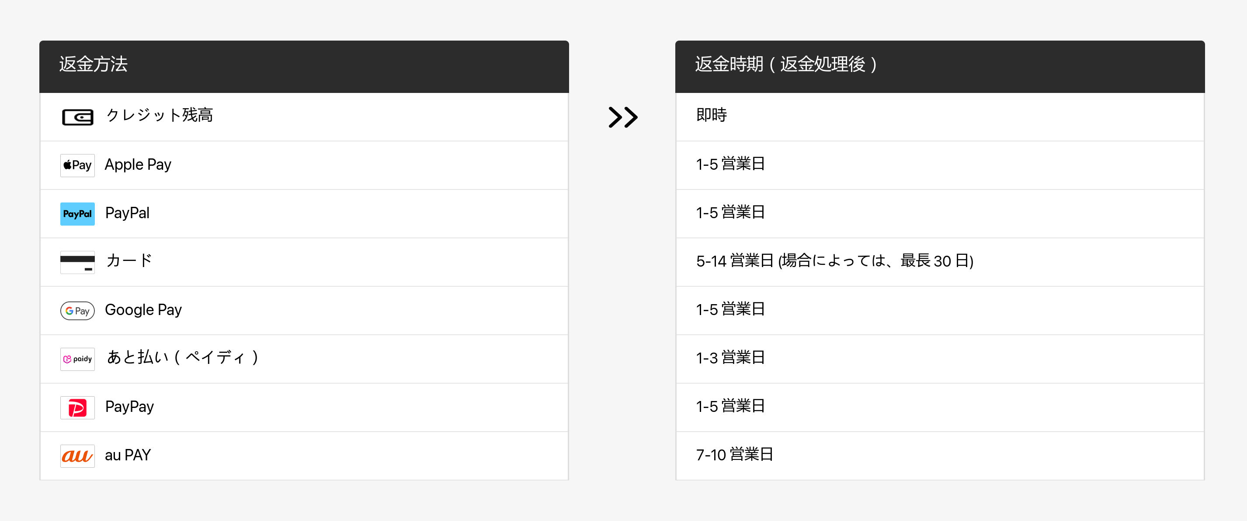Click the PayPal text label
1247x521 pixels.
coord(127,213)
